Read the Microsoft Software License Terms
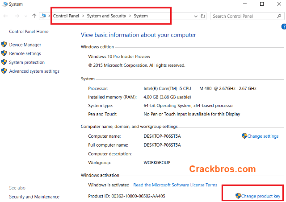The width and height of the screenshot is (286, 202). click(175, 185)
